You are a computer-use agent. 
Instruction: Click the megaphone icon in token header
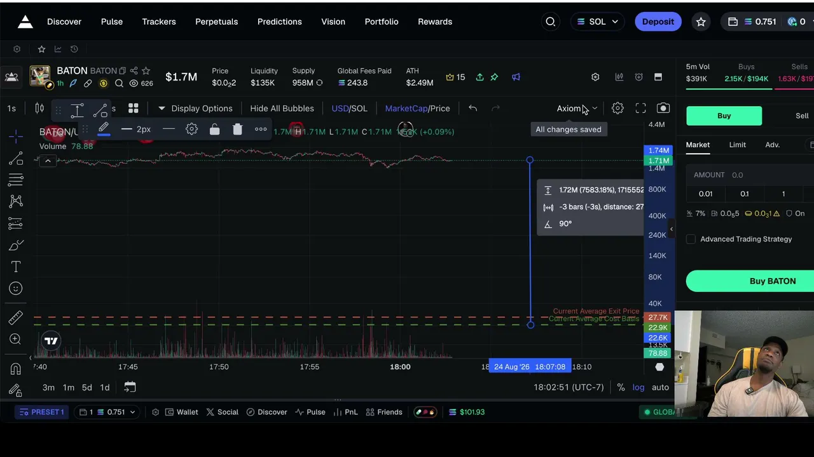click(x=516, y=77)
